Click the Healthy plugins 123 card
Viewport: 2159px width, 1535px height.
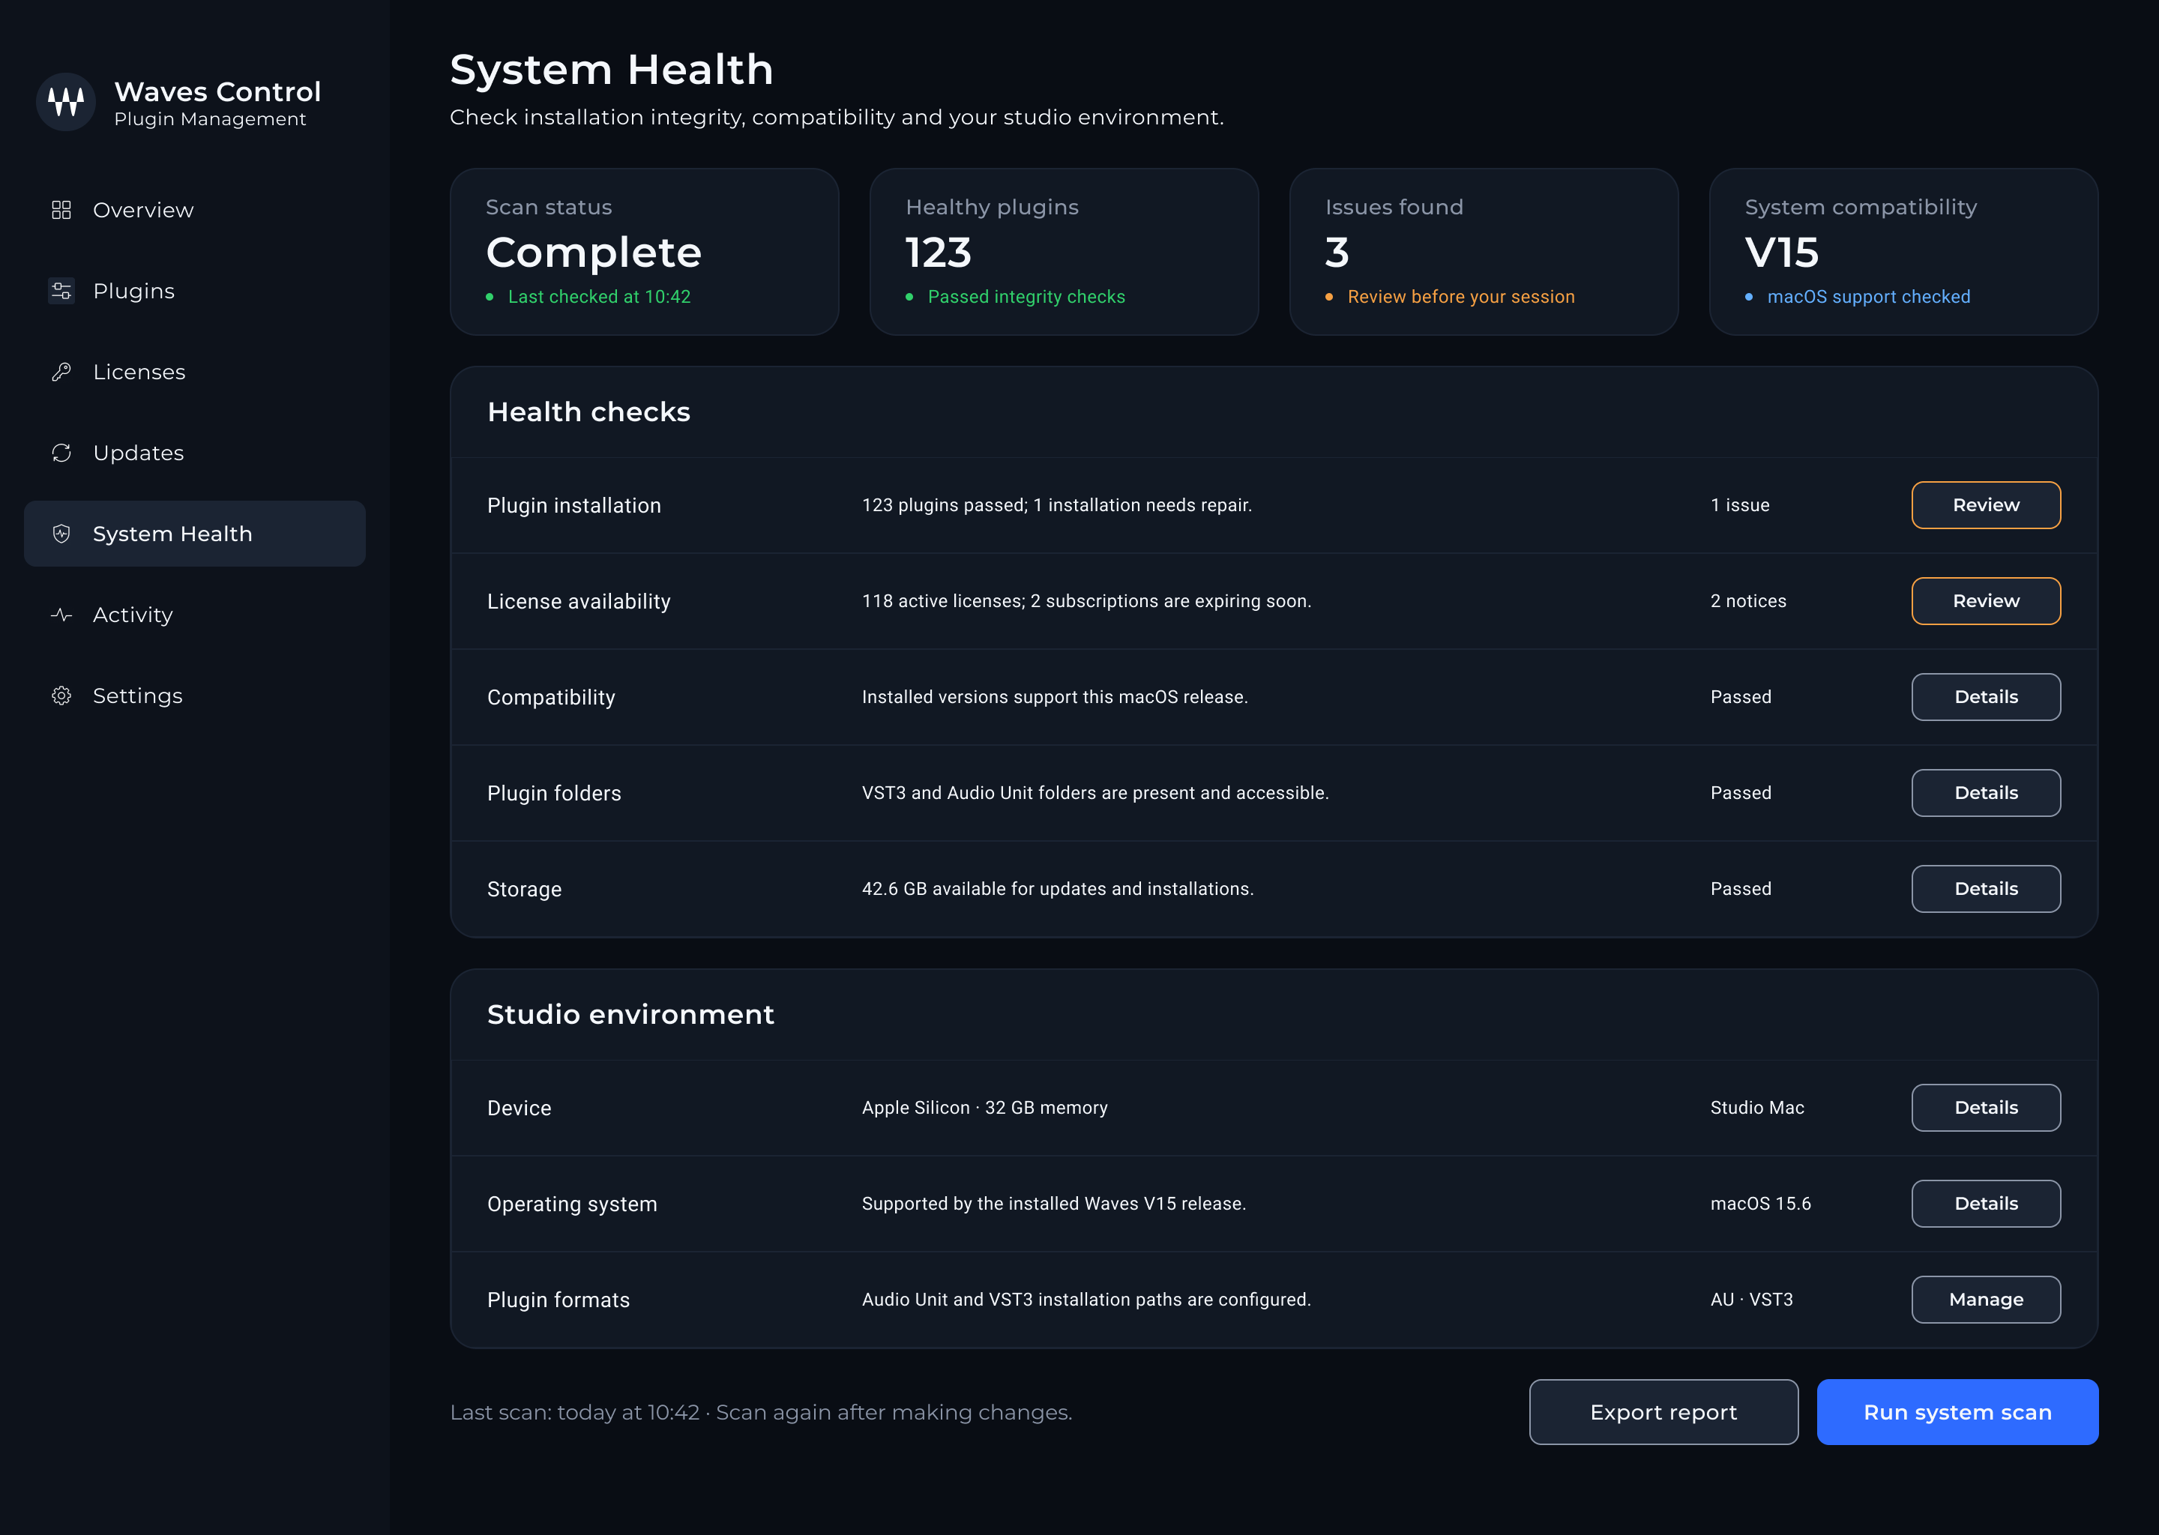click(1065, 253)
